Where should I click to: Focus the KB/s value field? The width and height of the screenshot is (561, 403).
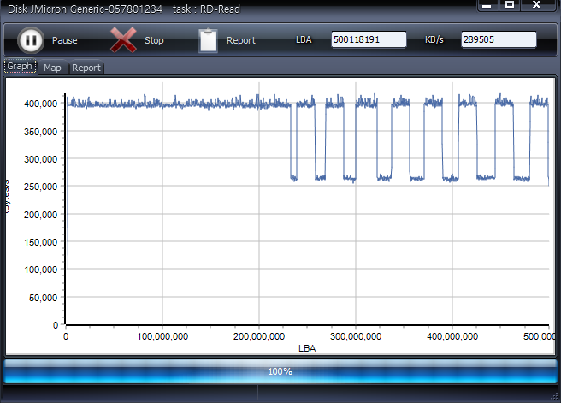498,40
